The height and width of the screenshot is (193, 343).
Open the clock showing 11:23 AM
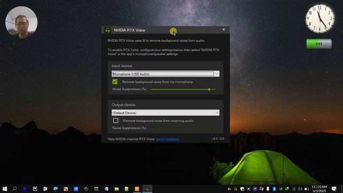(x=319, y=189)
